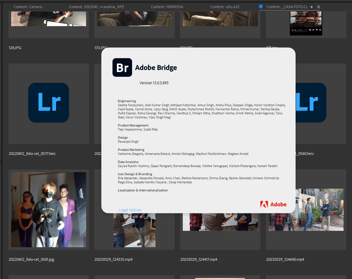This screenshot has height=279, width=352.
Task: Switch to Content: Camera tab
Action: click(28, 7)
